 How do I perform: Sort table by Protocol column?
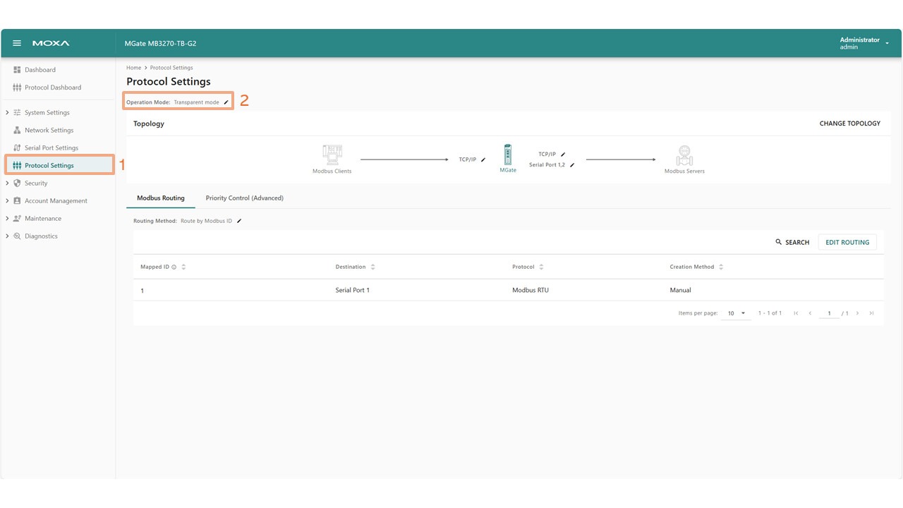541,267
